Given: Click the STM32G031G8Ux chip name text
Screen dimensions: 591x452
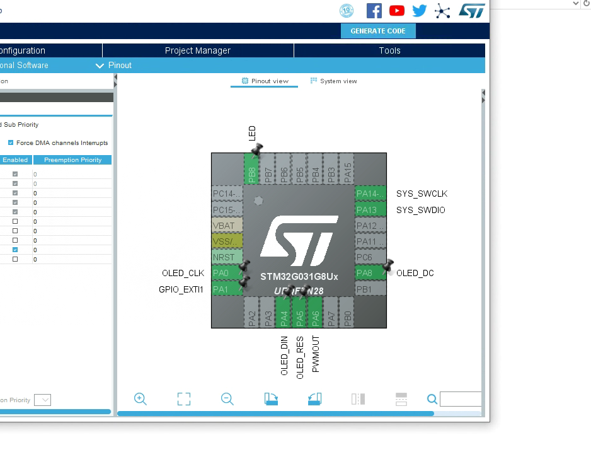Looking at the screenshot, I should tap(299, 276).
